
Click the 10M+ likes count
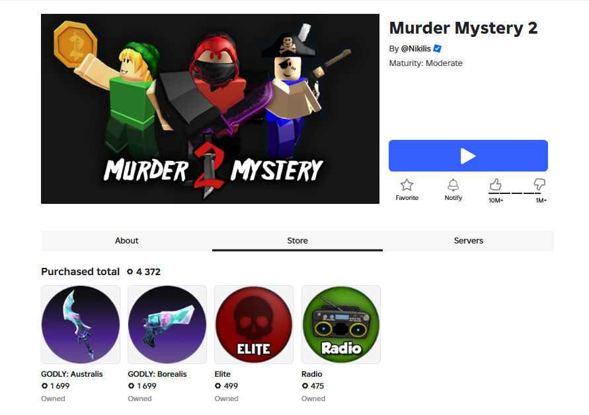coord(496,201)
